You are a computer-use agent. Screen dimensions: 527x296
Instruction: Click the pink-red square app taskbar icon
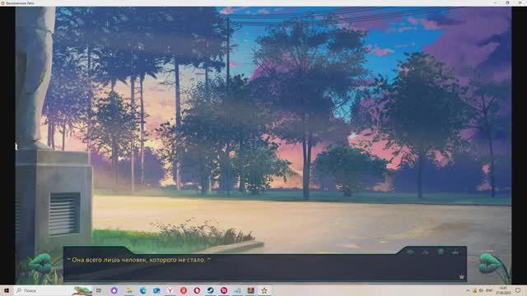(x=224, y=290)
